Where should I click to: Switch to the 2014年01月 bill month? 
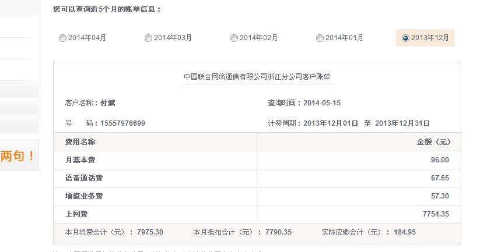[x=320, y=38]
